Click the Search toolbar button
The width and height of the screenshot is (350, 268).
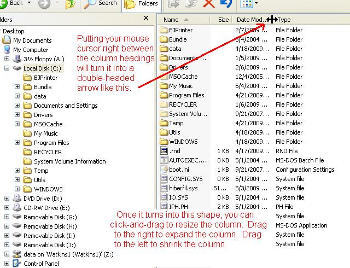point(101,4)
